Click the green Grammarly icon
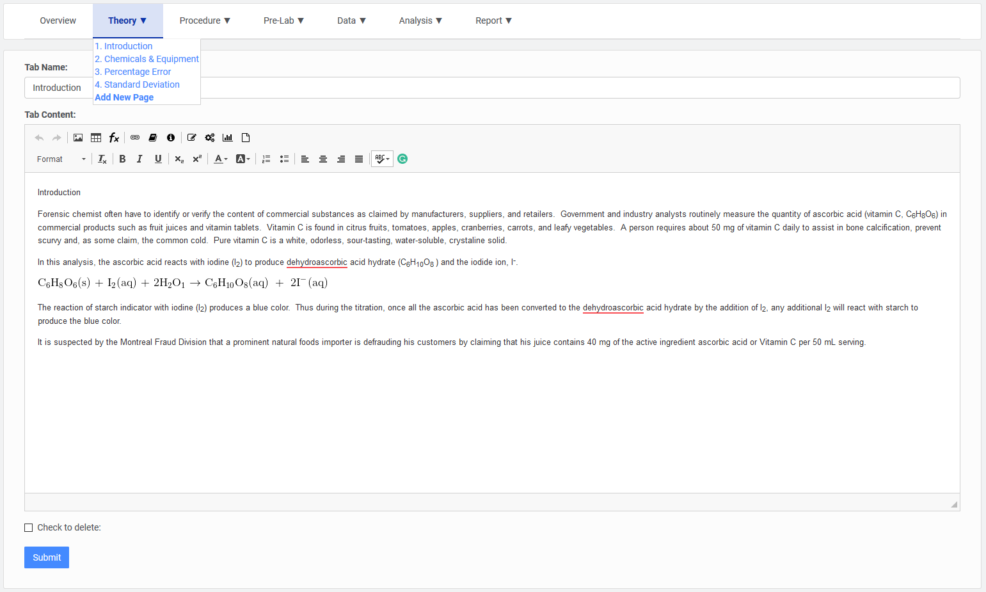 pos(402,159)
